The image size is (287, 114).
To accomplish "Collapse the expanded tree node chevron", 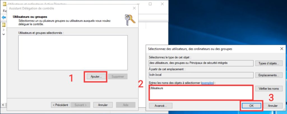I will (x=3, y=34).
